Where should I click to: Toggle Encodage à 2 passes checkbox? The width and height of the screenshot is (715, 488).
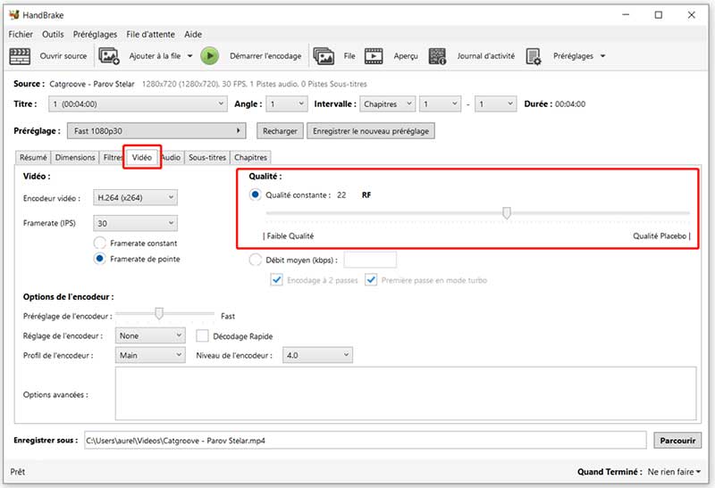click(x=277, y=280)
